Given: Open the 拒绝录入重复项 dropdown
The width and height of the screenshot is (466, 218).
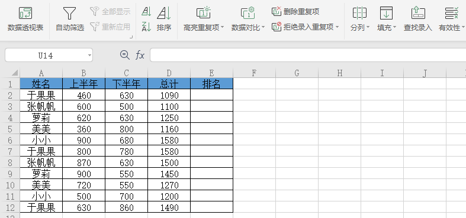Looking at the screenshot, I should (337, 27).
